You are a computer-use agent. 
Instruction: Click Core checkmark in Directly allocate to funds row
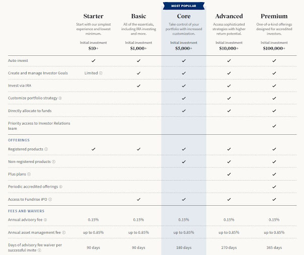pyautogui.click(x=184, y=111)
